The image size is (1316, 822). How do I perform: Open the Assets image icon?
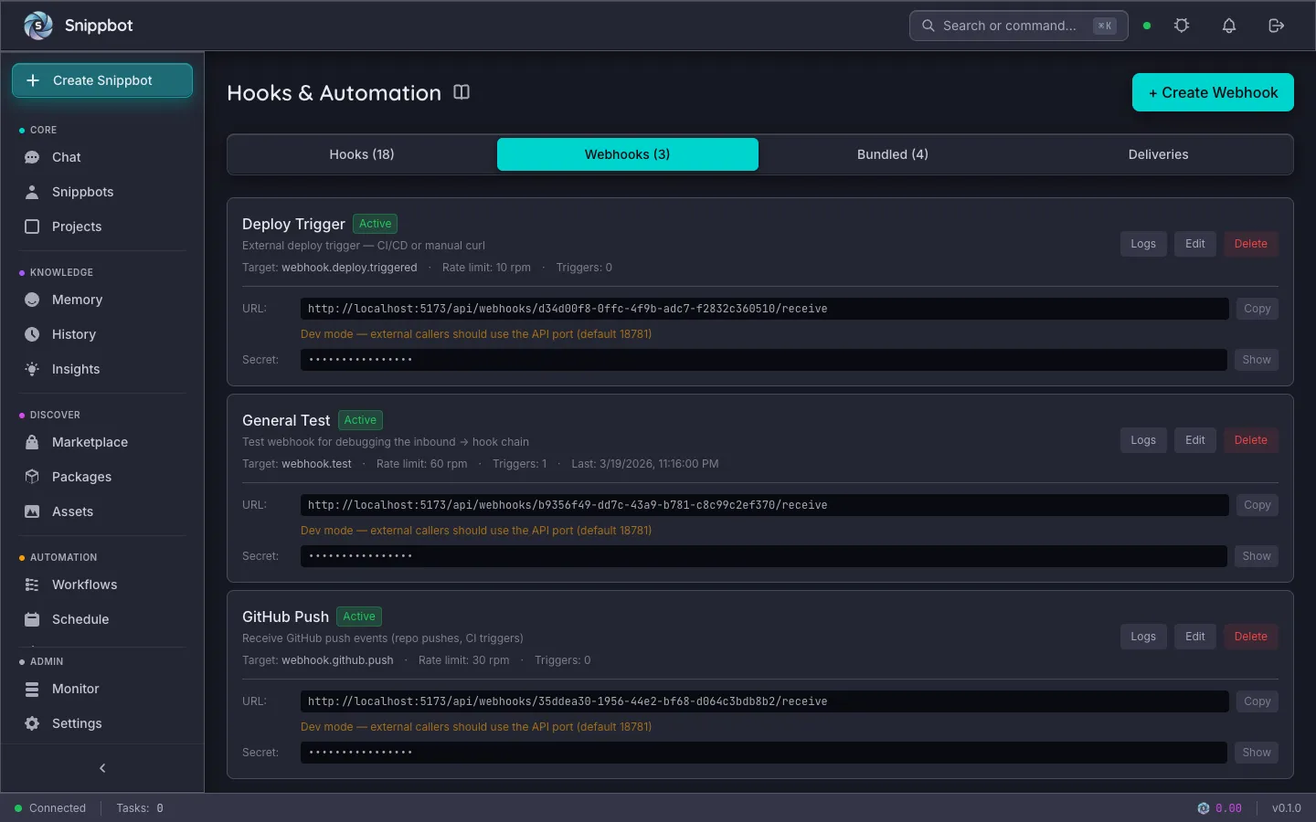pos(32,511)
